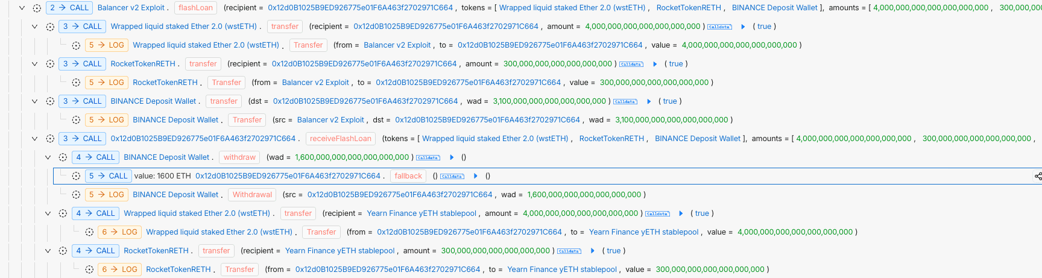Click the fallback function tag
Screen dimensions: 1042x278
click(408, 176)
